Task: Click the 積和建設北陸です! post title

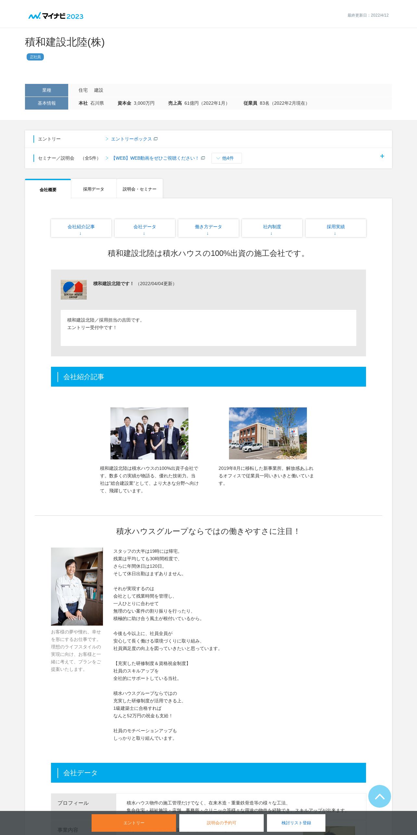Action: pos(113,284)
